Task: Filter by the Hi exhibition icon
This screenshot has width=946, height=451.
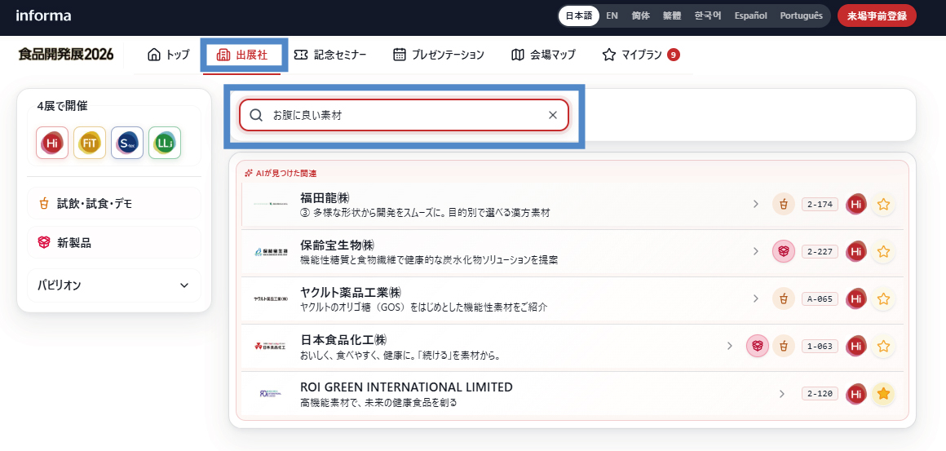Action: pos(52,143)
